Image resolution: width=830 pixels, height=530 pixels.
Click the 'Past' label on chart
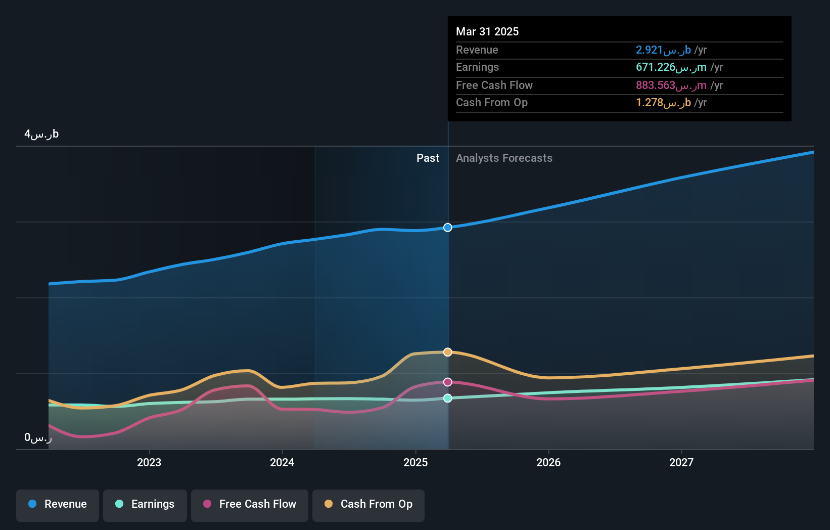[x=428, y=158]
